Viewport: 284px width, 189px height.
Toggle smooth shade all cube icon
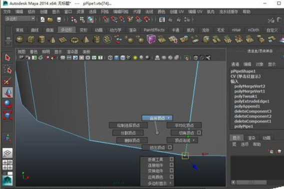(116, 58)
